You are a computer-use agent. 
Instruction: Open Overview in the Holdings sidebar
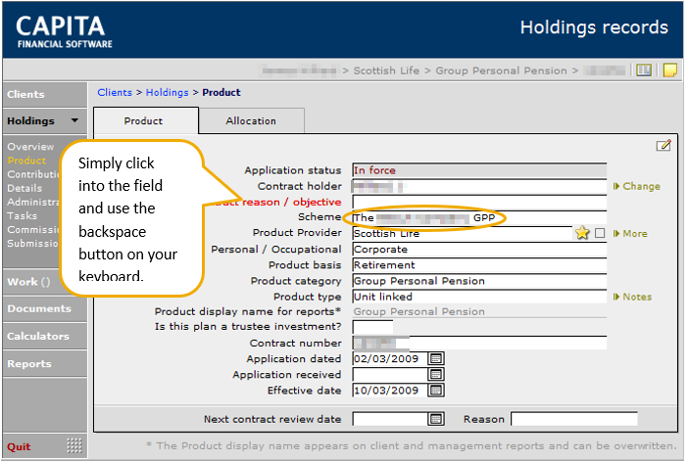[30, 147]
